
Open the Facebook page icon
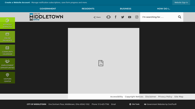(x=116, y=17)
